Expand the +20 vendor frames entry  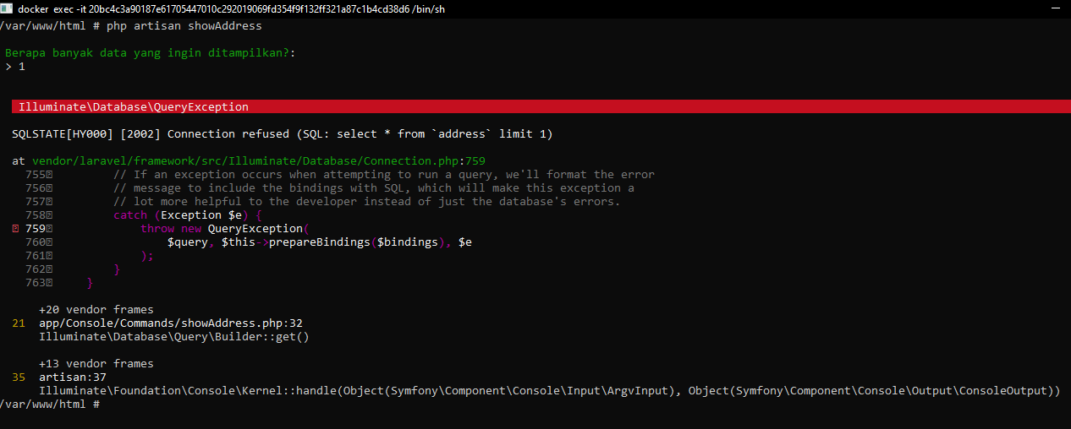pyautogui.click(x=96, y=310)
